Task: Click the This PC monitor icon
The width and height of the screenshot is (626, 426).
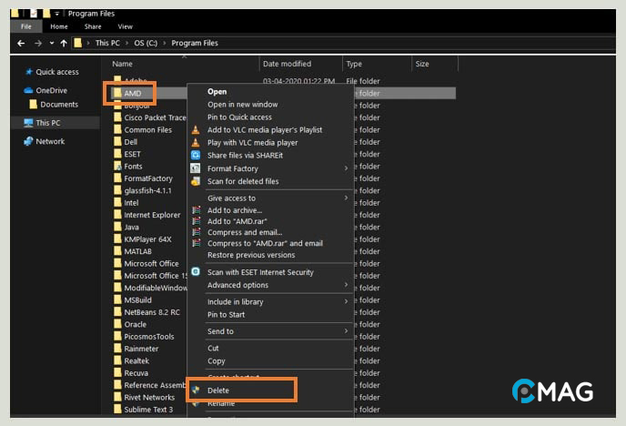Action: 28,123
